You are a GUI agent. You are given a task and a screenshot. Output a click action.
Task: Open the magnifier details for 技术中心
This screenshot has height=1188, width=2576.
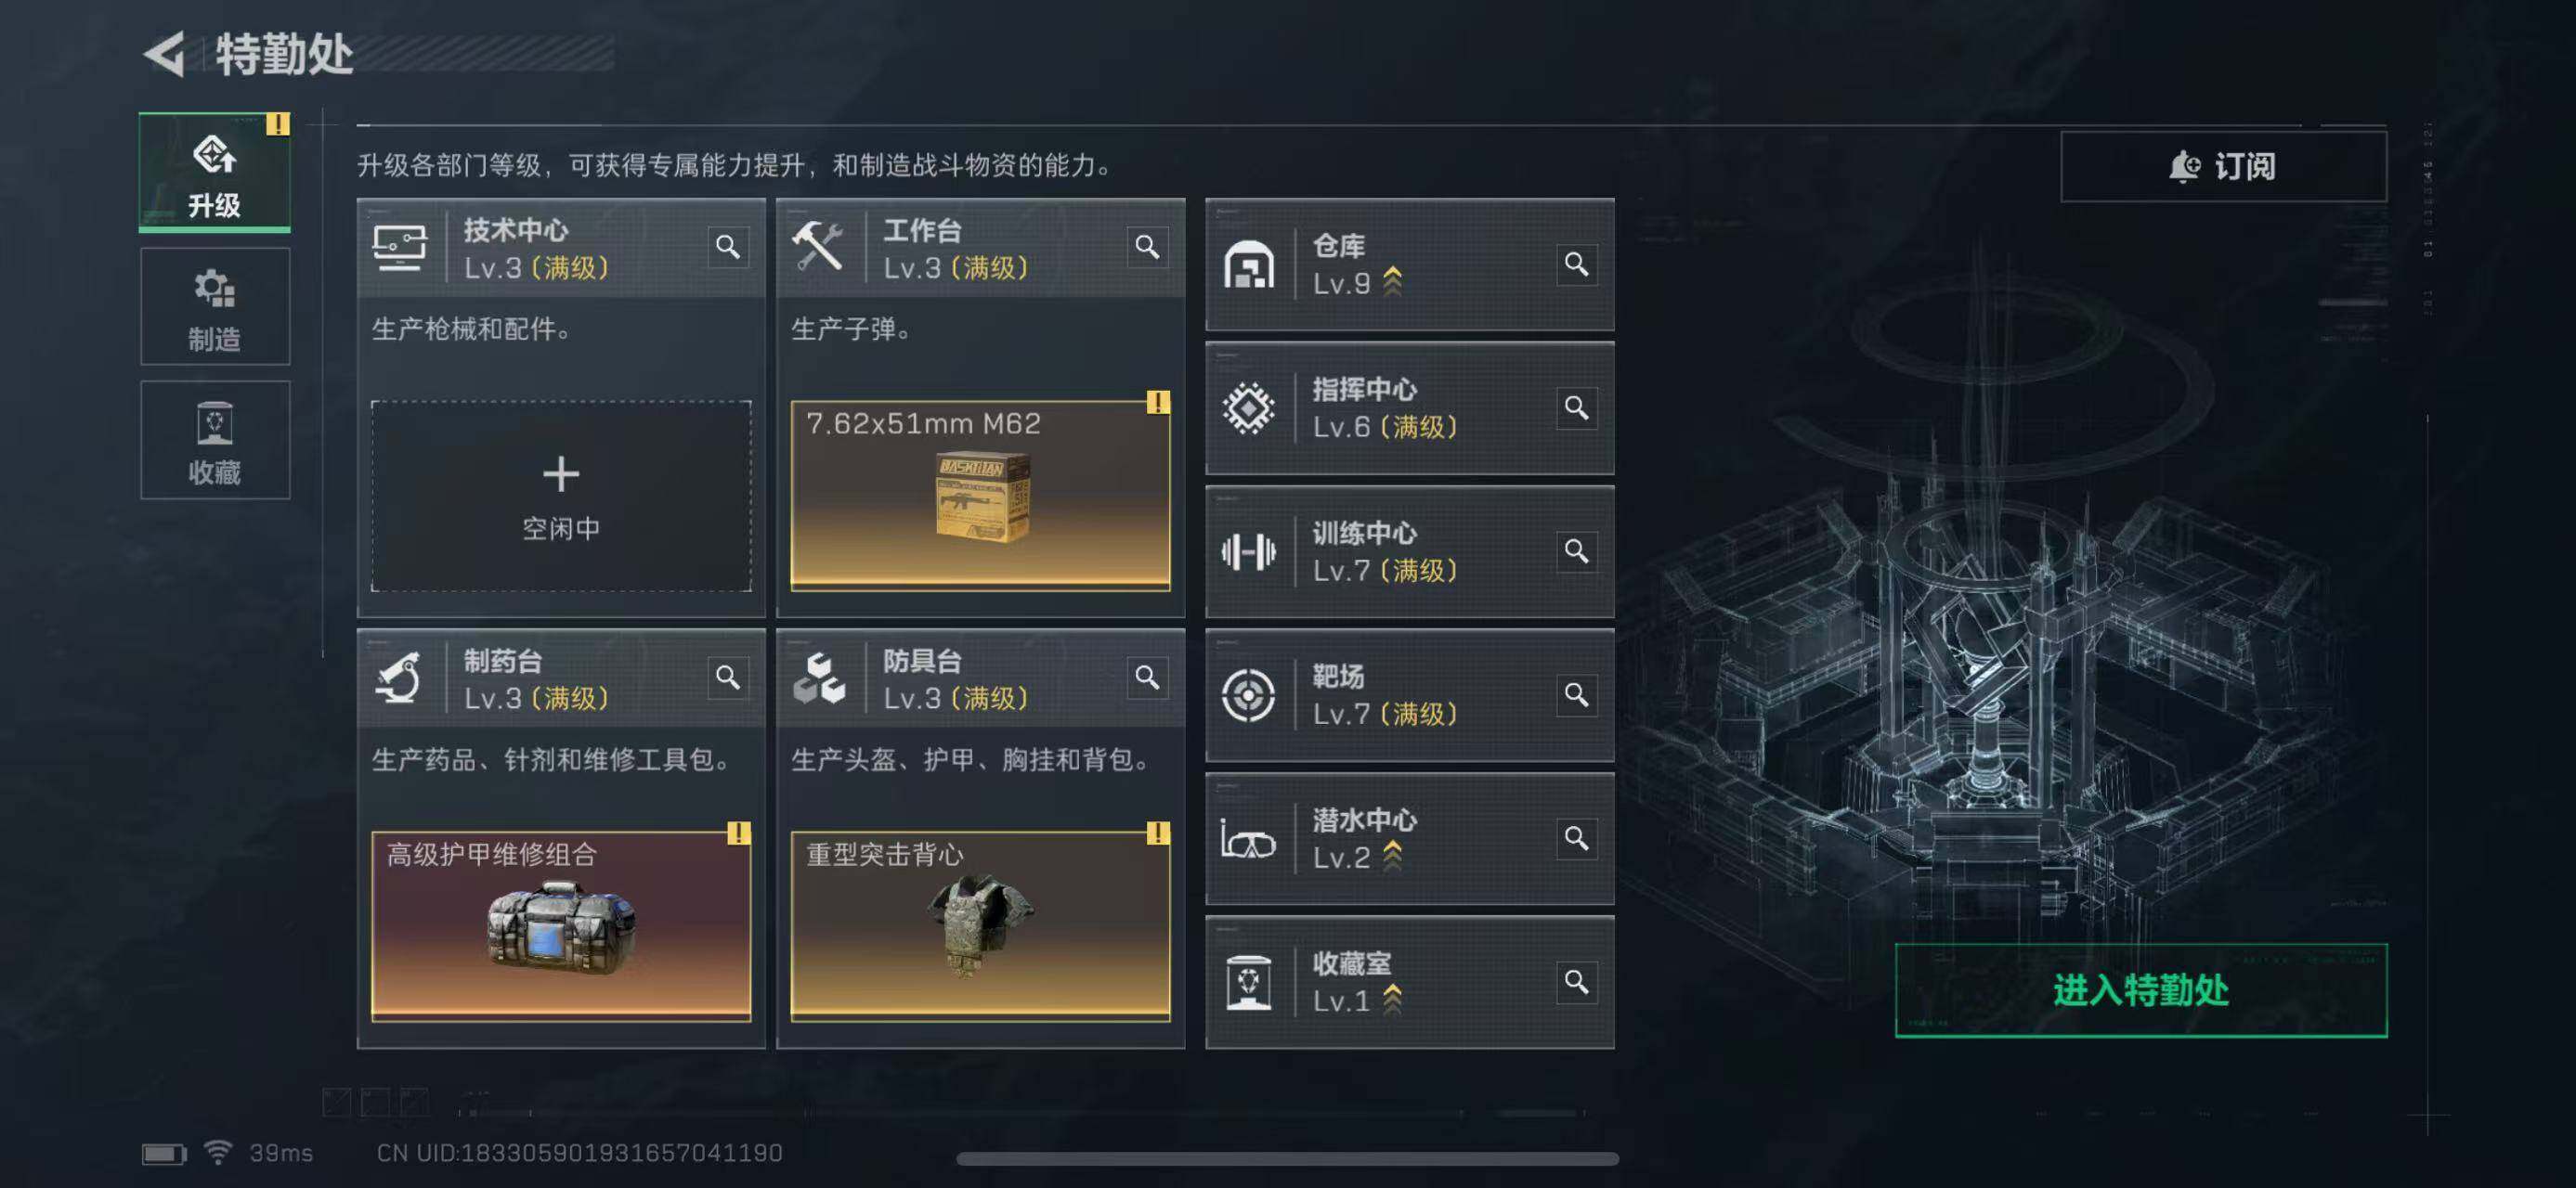point(727,247)
